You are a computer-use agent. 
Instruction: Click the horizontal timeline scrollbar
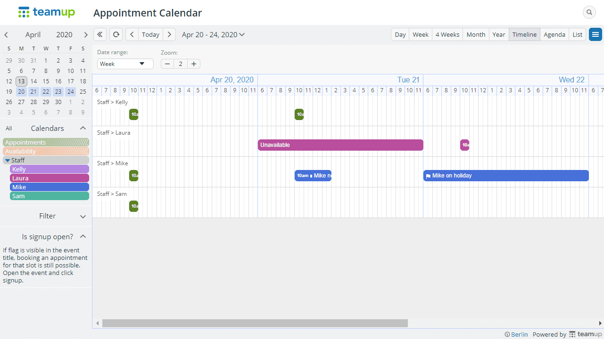pos(255,323)
